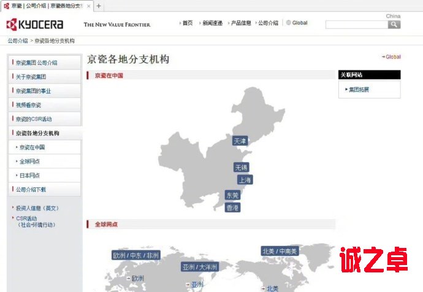The image size is (423, 292).
Task: Open 京瓷的CSR活动 sidebar item
Action: [x=45, y=119]
